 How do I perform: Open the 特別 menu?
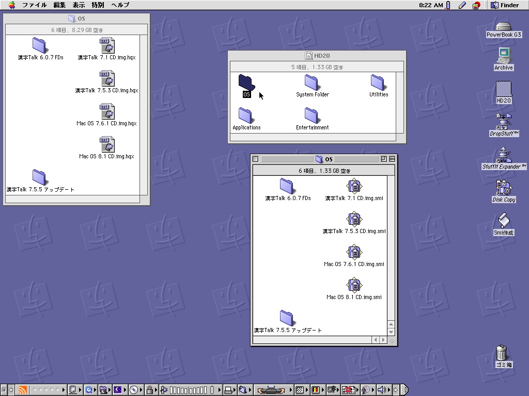[98, 5]
